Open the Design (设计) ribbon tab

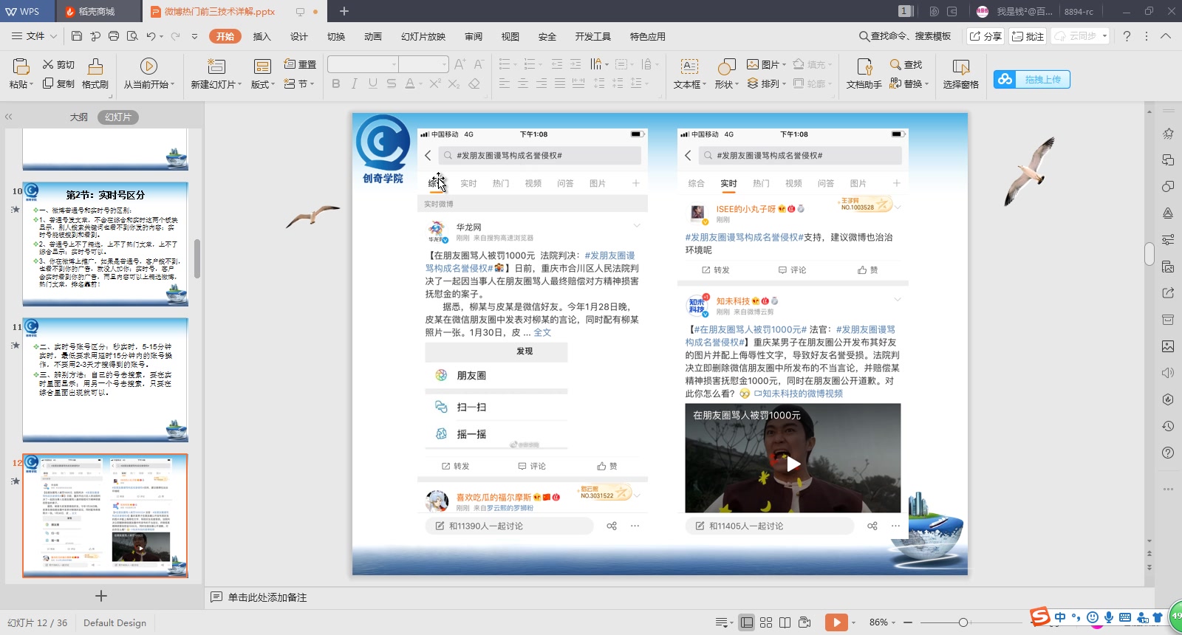299,36
